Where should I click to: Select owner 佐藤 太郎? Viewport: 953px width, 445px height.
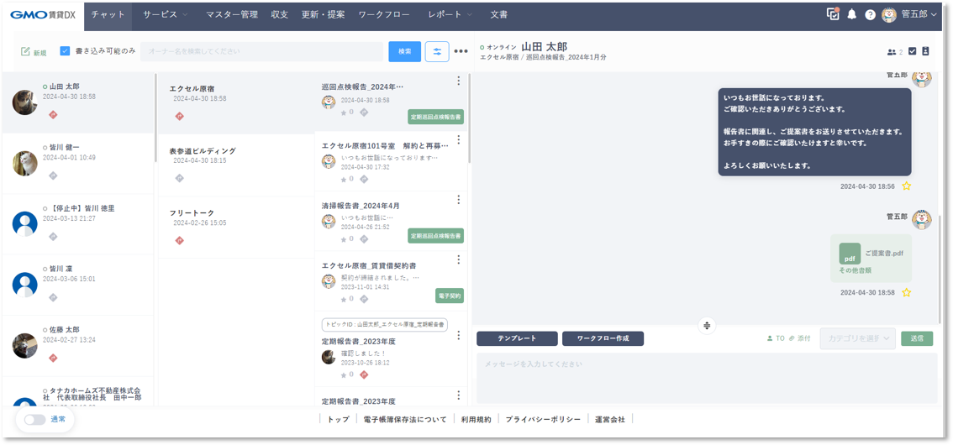pos(78,345)
